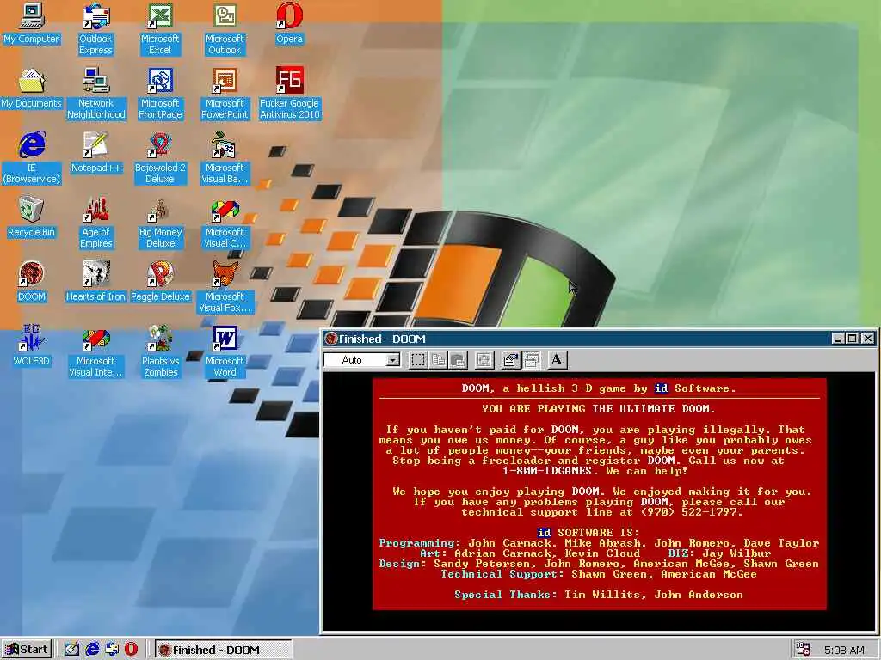
Task: Click the 'Programming: John Carmack' credits line
Action: 599,543
